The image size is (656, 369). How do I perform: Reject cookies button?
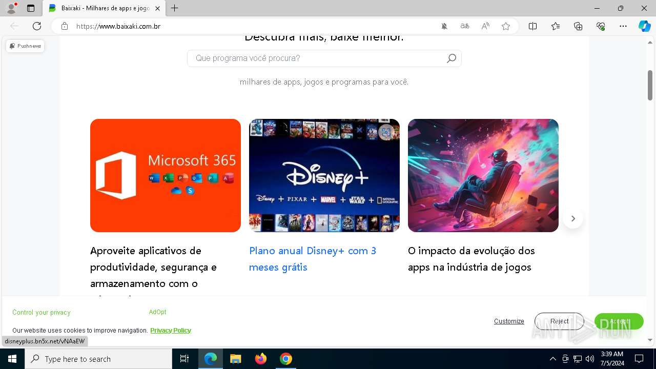559,321
